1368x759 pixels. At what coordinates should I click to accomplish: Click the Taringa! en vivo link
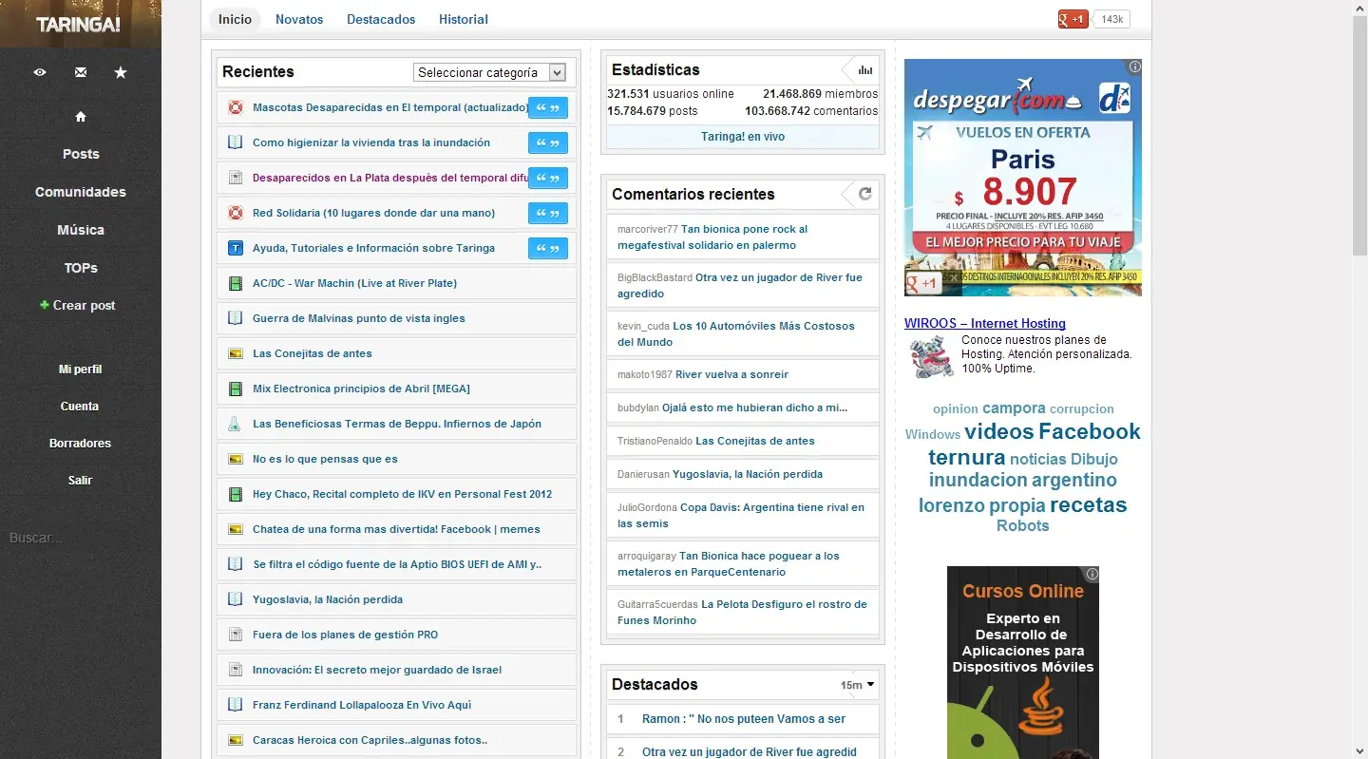click(x=743, y=137)
